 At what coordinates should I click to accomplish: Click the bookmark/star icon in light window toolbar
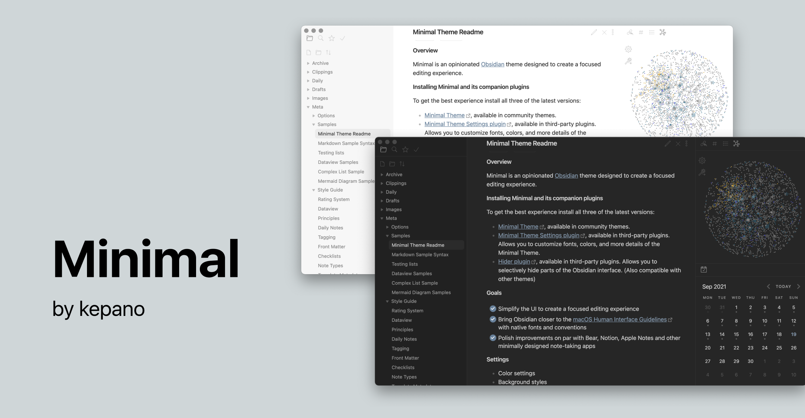(x=331, y=38)
